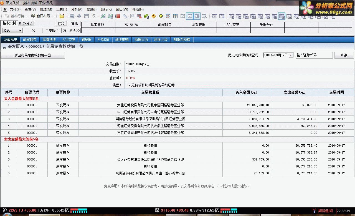Click the 平安银行 button
The height and width of the screenshot is (216, 355).
tap(52, 31)
